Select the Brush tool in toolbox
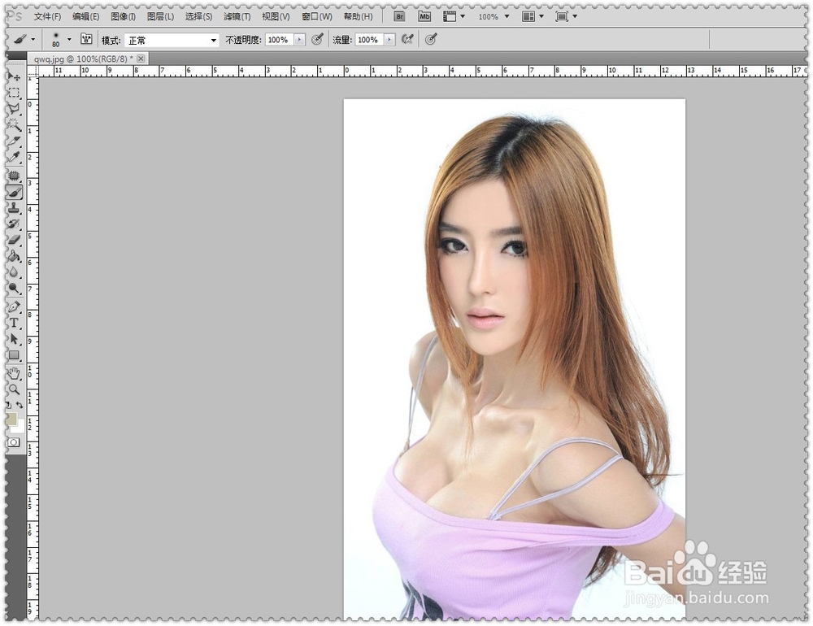 [x=14, y=192]
